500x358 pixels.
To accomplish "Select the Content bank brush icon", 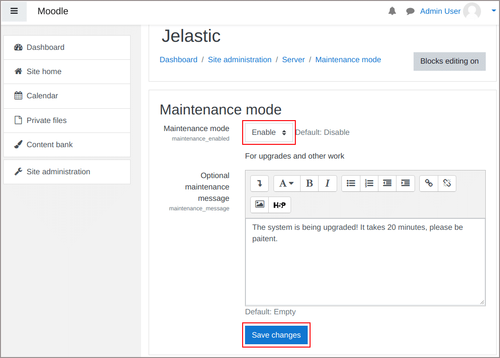I will [18, 144].
